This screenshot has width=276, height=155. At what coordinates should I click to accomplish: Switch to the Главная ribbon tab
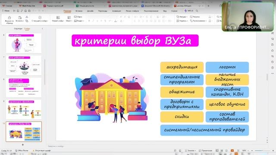(x=67, y=11)
